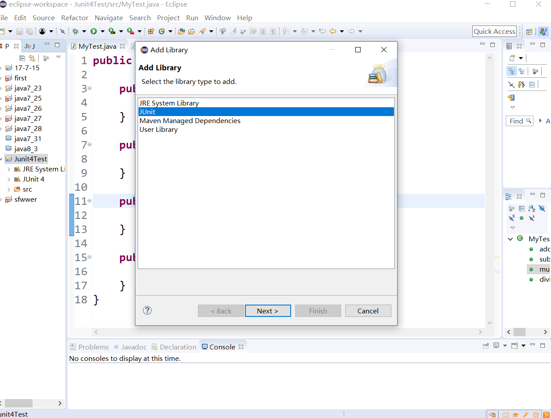Click the help question mark icon in dialog

pyautogui.click(x=147, y=310)
